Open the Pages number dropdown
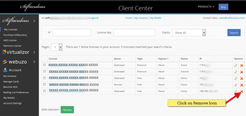Screen dimensions: 246x116 (x=57, y=47)
